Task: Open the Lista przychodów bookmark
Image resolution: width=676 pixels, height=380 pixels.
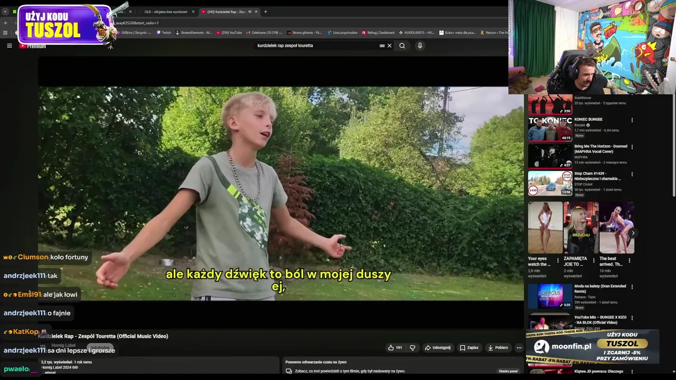Action: point(342,33)
